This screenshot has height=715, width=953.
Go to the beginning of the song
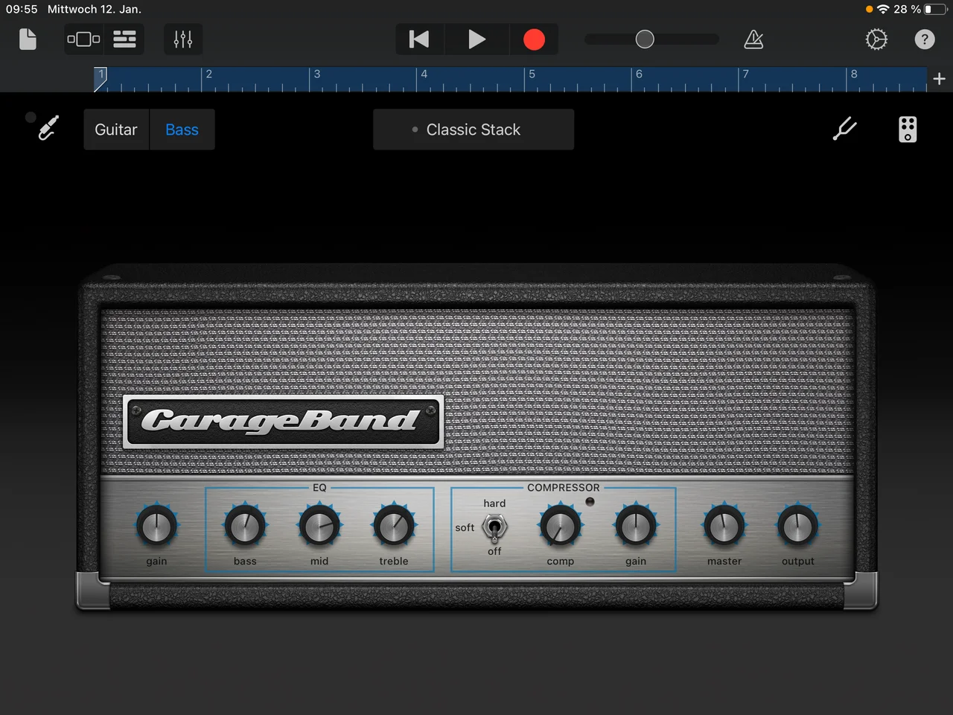pos(419,39)
